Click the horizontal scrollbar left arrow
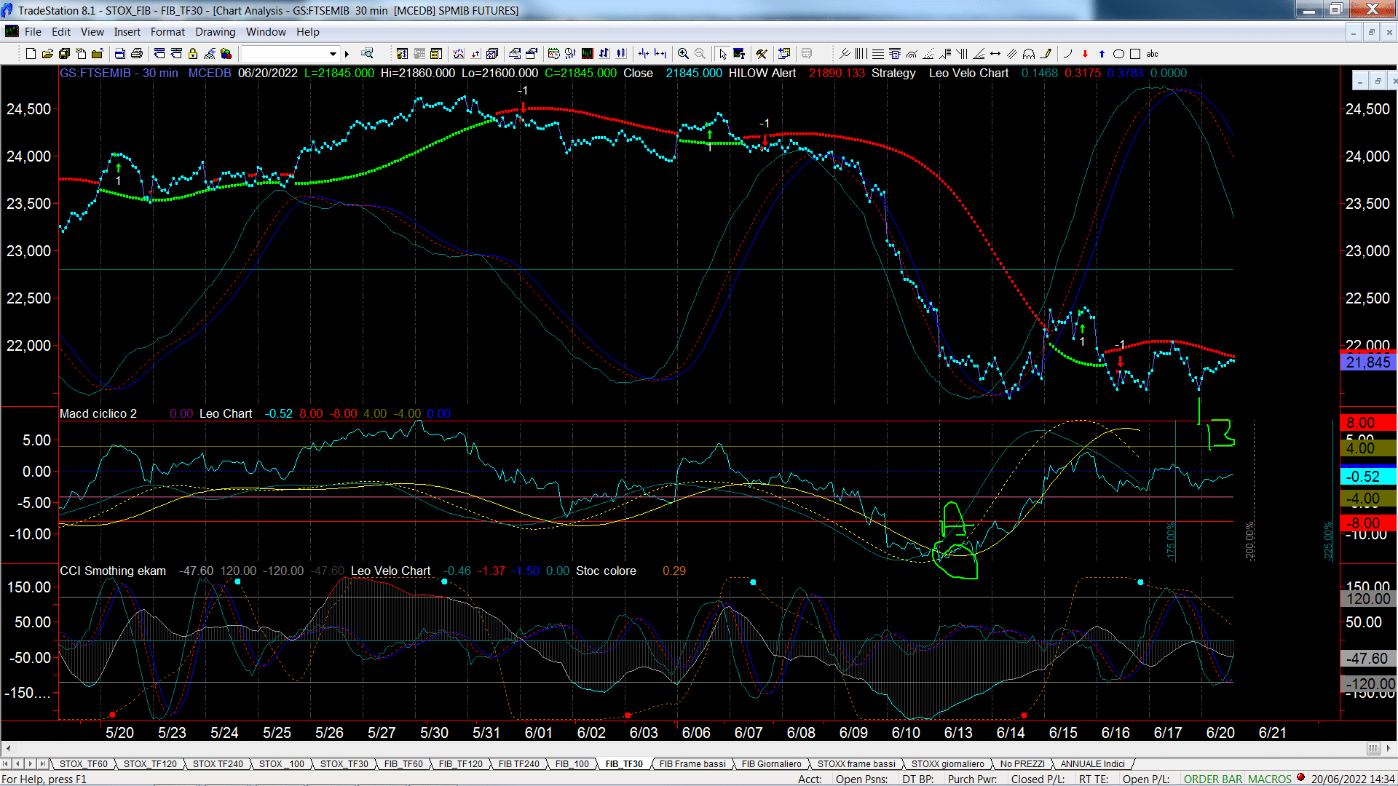 tap(8, 748)
